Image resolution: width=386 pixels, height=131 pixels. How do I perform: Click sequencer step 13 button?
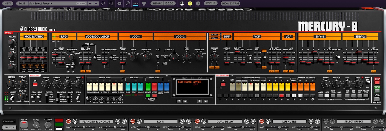click(294, 96)
